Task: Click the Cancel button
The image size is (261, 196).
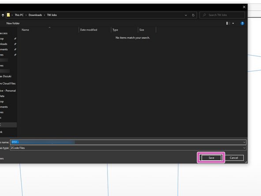Action: pos(234,158)
